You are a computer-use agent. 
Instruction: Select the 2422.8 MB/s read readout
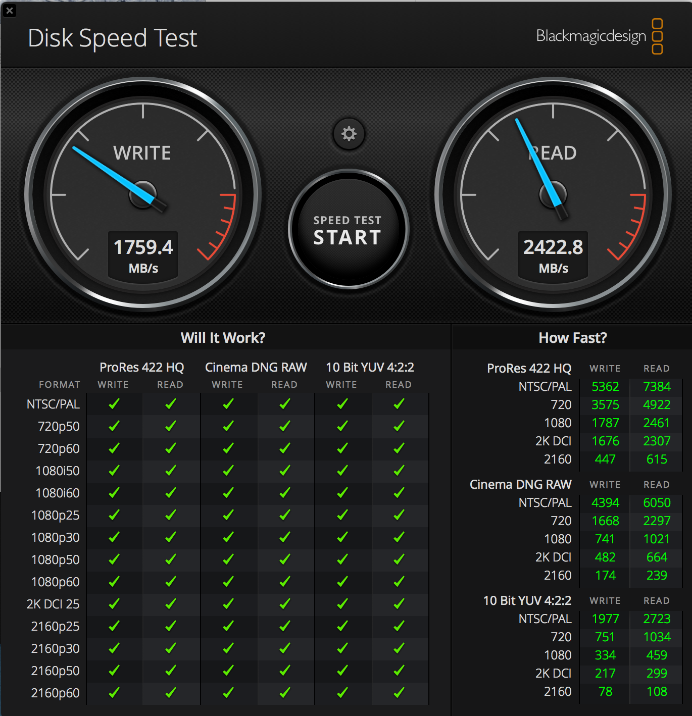point(553,255)
